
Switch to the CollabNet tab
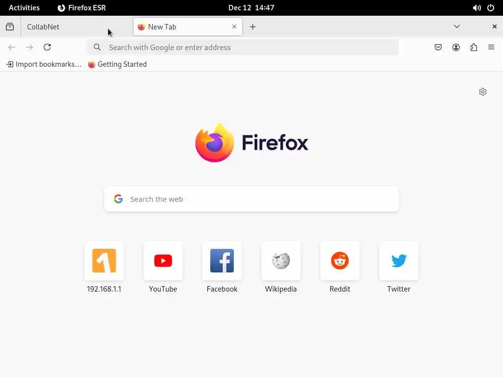[x=77, y=27]
